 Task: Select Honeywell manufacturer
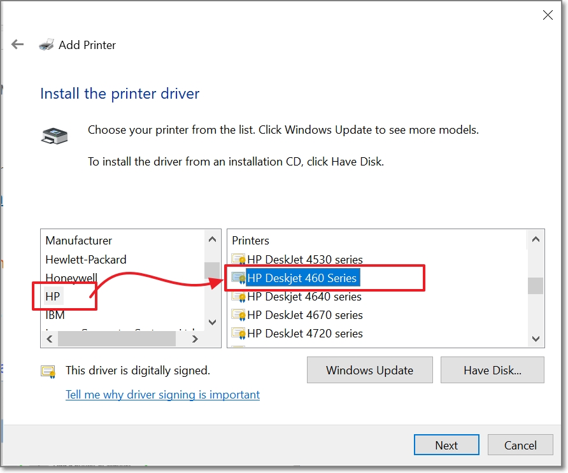click(x=71, y=278)
